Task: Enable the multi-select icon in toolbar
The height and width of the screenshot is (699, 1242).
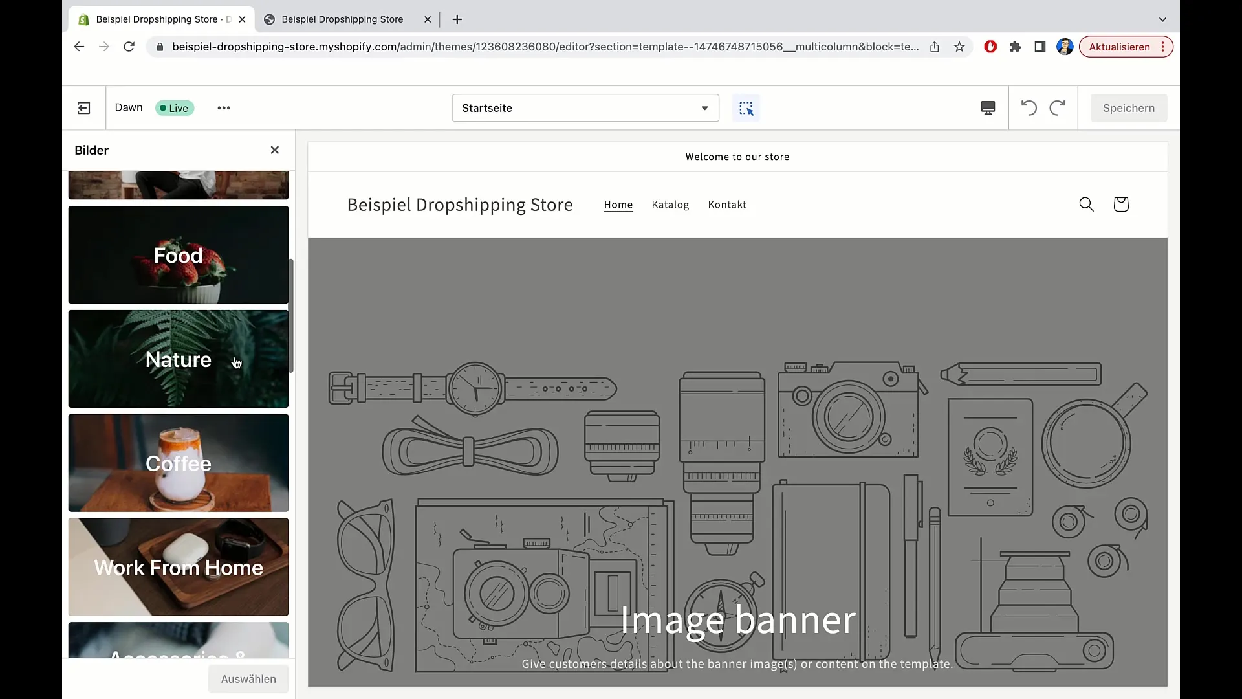Action: point(746,107)
